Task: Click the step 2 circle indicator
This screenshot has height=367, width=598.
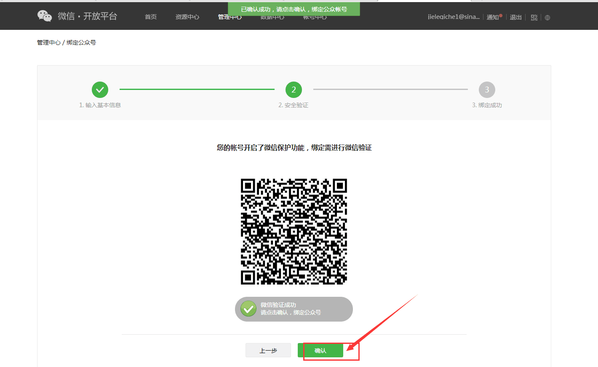Action: [294, 90]
